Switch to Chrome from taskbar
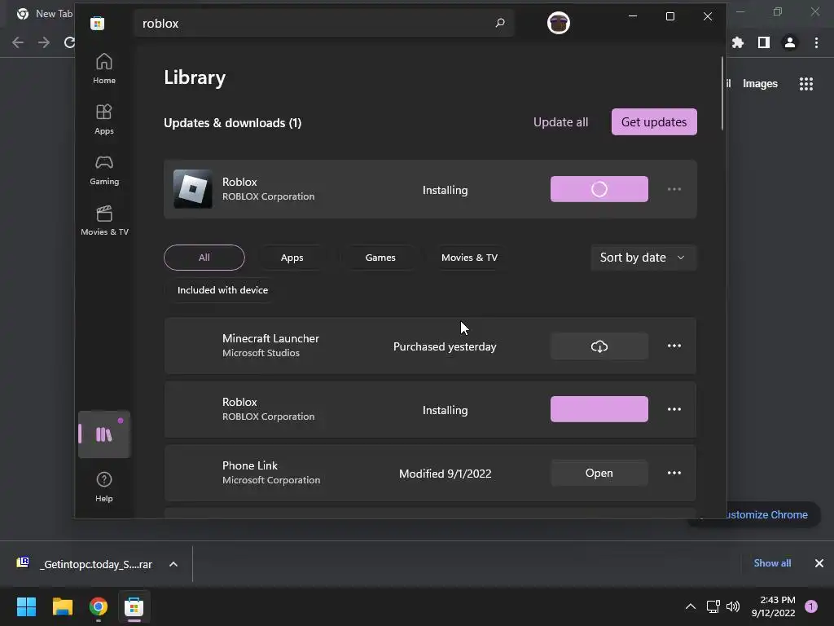Screen dimensions: 834x626 99,606
